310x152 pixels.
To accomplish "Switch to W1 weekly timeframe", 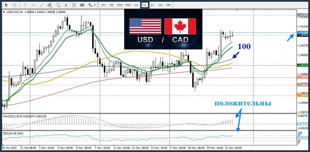I will click(161, 5).
